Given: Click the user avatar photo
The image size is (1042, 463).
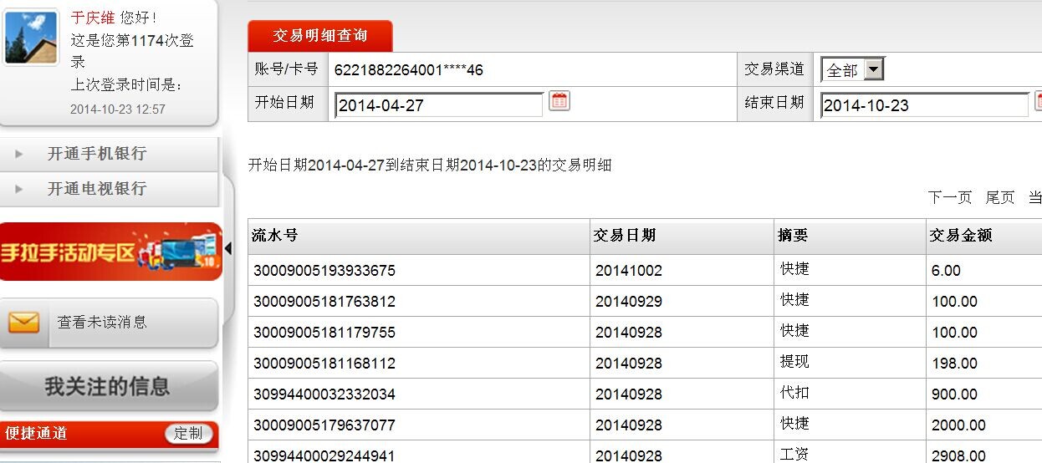Looking at the screenshot, I should [32, 38].
